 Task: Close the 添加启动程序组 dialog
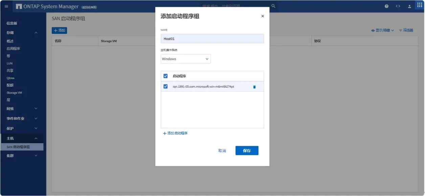pyautogui.click(x=263, y=16)
